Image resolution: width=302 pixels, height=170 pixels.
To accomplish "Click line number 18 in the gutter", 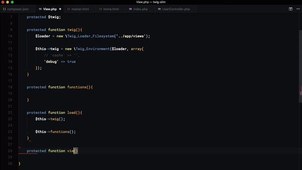I will coord(10,87).
